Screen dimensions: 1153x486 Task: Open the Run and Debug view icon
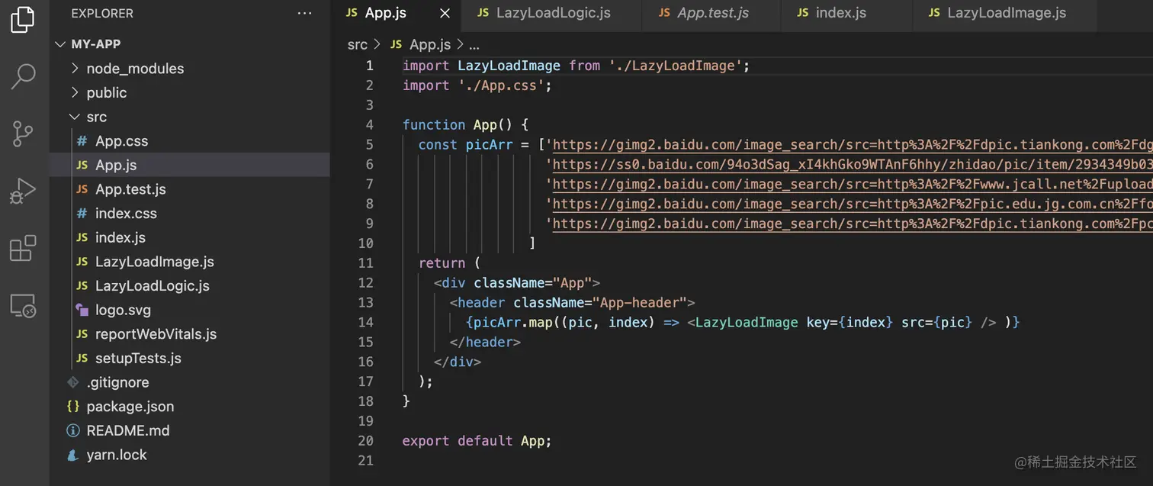point(23,191)
